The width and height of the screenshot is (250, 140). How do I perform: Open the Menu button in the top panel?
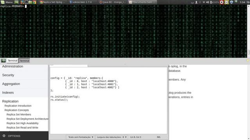[7, 2]
